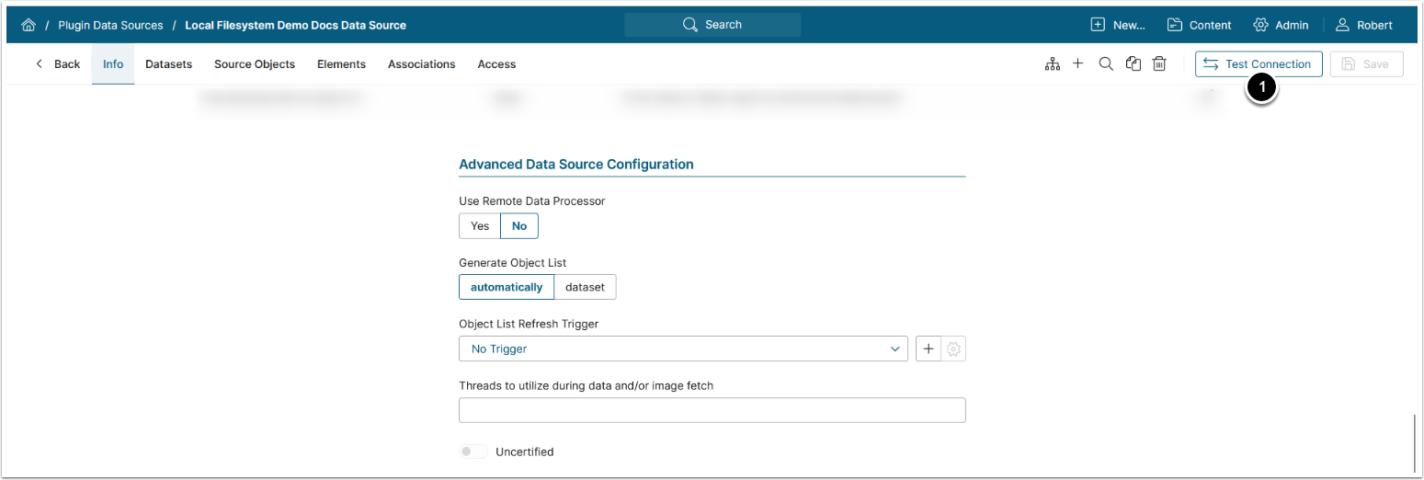Switch to the Datasets tab

click(x=168, y=64)
